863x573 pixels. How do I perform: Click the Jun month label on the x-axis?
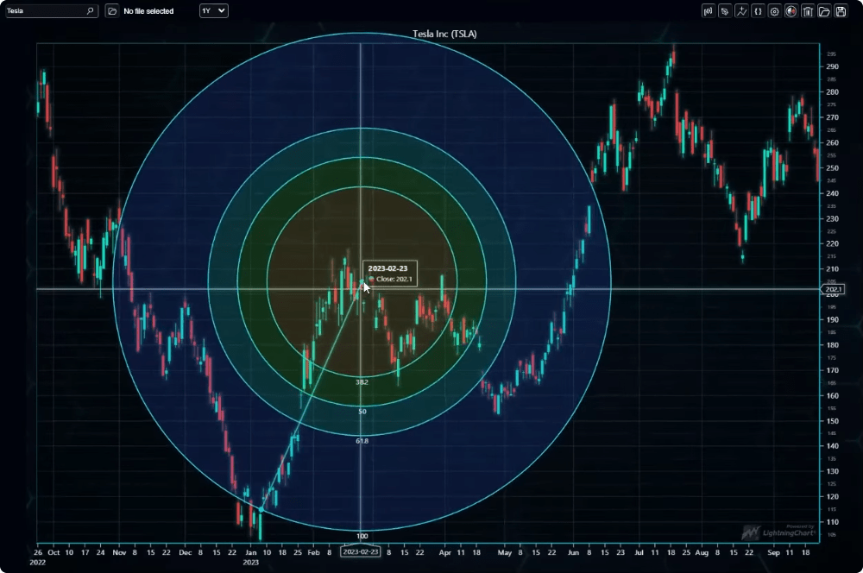click(574, 552)
